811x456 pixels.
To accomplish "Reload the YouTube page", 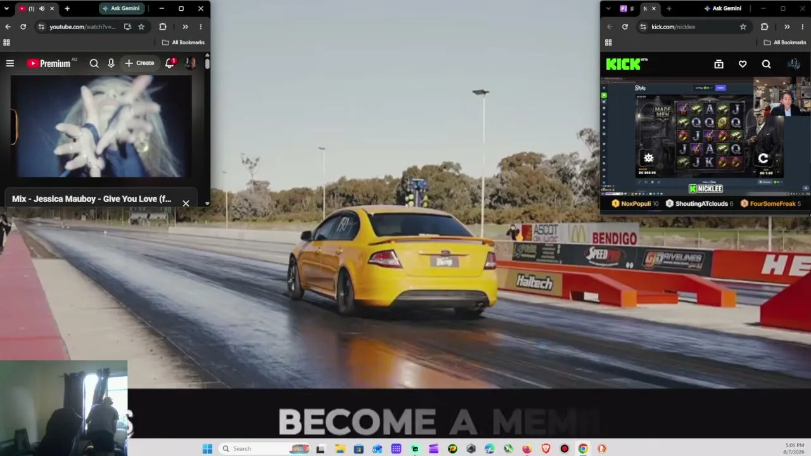I will point(23,27).
